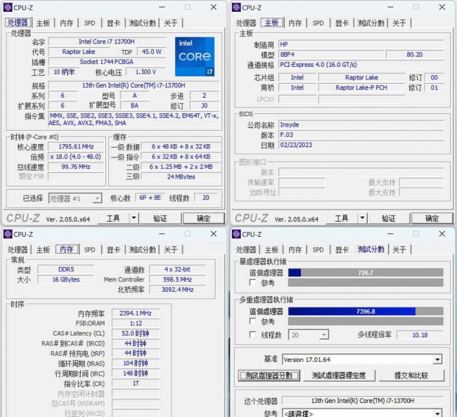Image resolution: width=457 pixels, height=417 pixels.
Task: Click the FSB:DRAM ratio 1:12
Action: [136, 323]
